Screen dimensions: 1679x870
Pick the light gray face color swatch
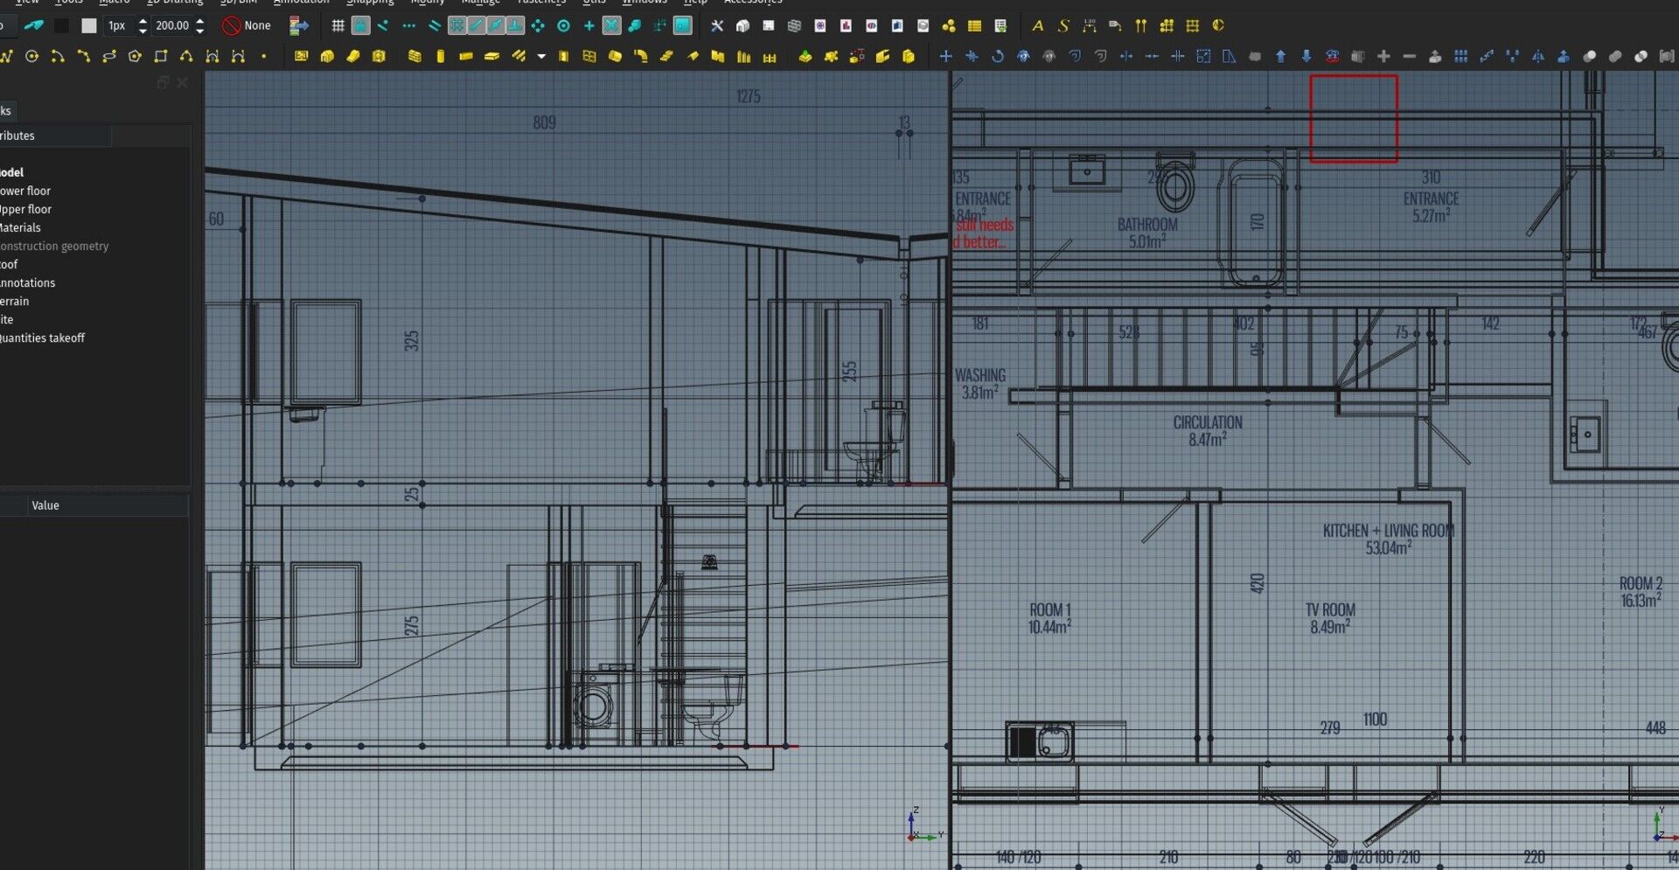[88, 25]
